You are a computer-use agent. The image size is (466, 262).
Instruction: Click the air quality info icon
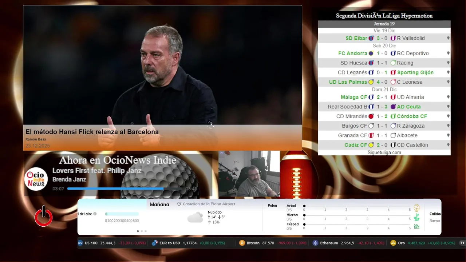tap(95, 214)
